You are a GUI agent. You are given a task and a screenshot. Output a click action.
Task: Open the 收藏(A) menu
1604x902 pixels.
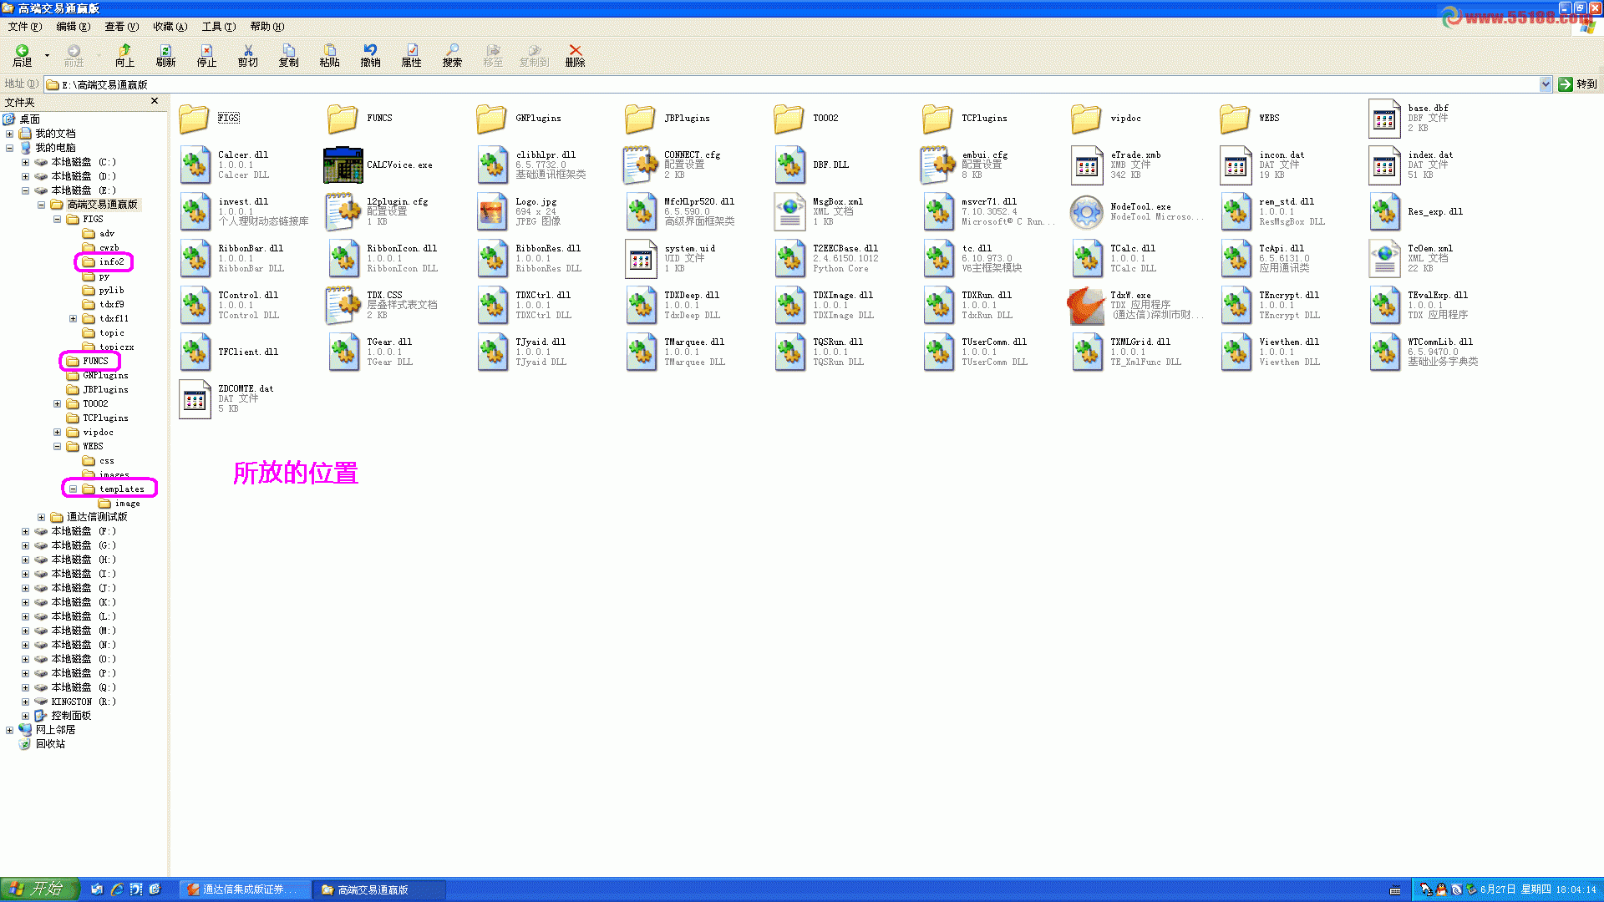[x=170, y=27]
